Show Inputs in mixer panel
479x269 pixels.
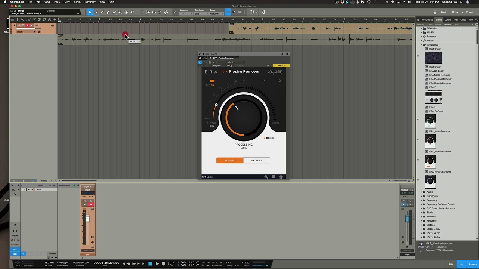[15, 236]
